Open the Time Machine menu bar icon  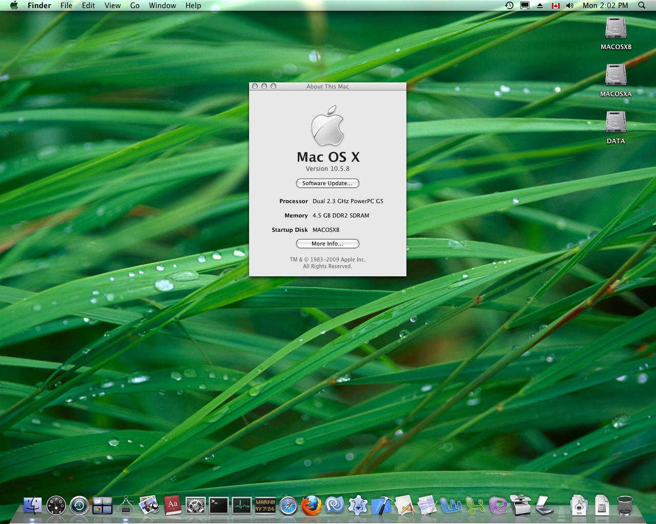pos(509,6)
